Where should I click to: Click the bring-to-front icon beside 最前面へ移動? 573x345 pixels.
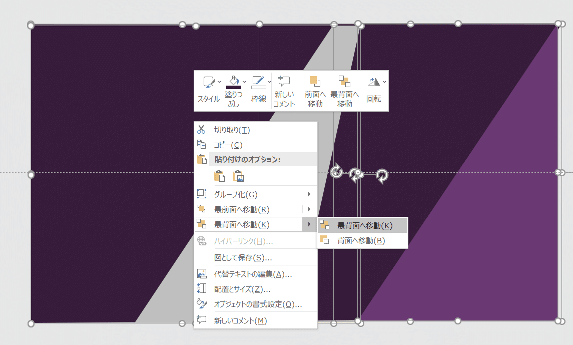201,209
